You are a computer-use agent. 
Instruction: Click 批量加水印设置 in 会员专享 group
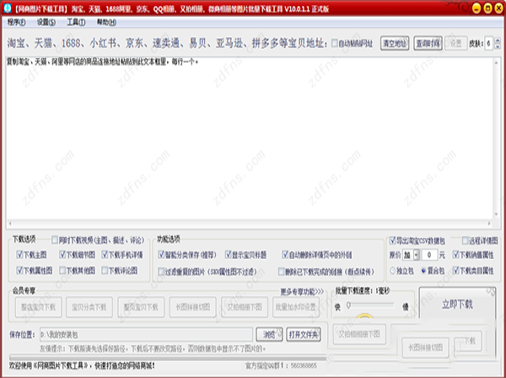(x=296, y=307)
